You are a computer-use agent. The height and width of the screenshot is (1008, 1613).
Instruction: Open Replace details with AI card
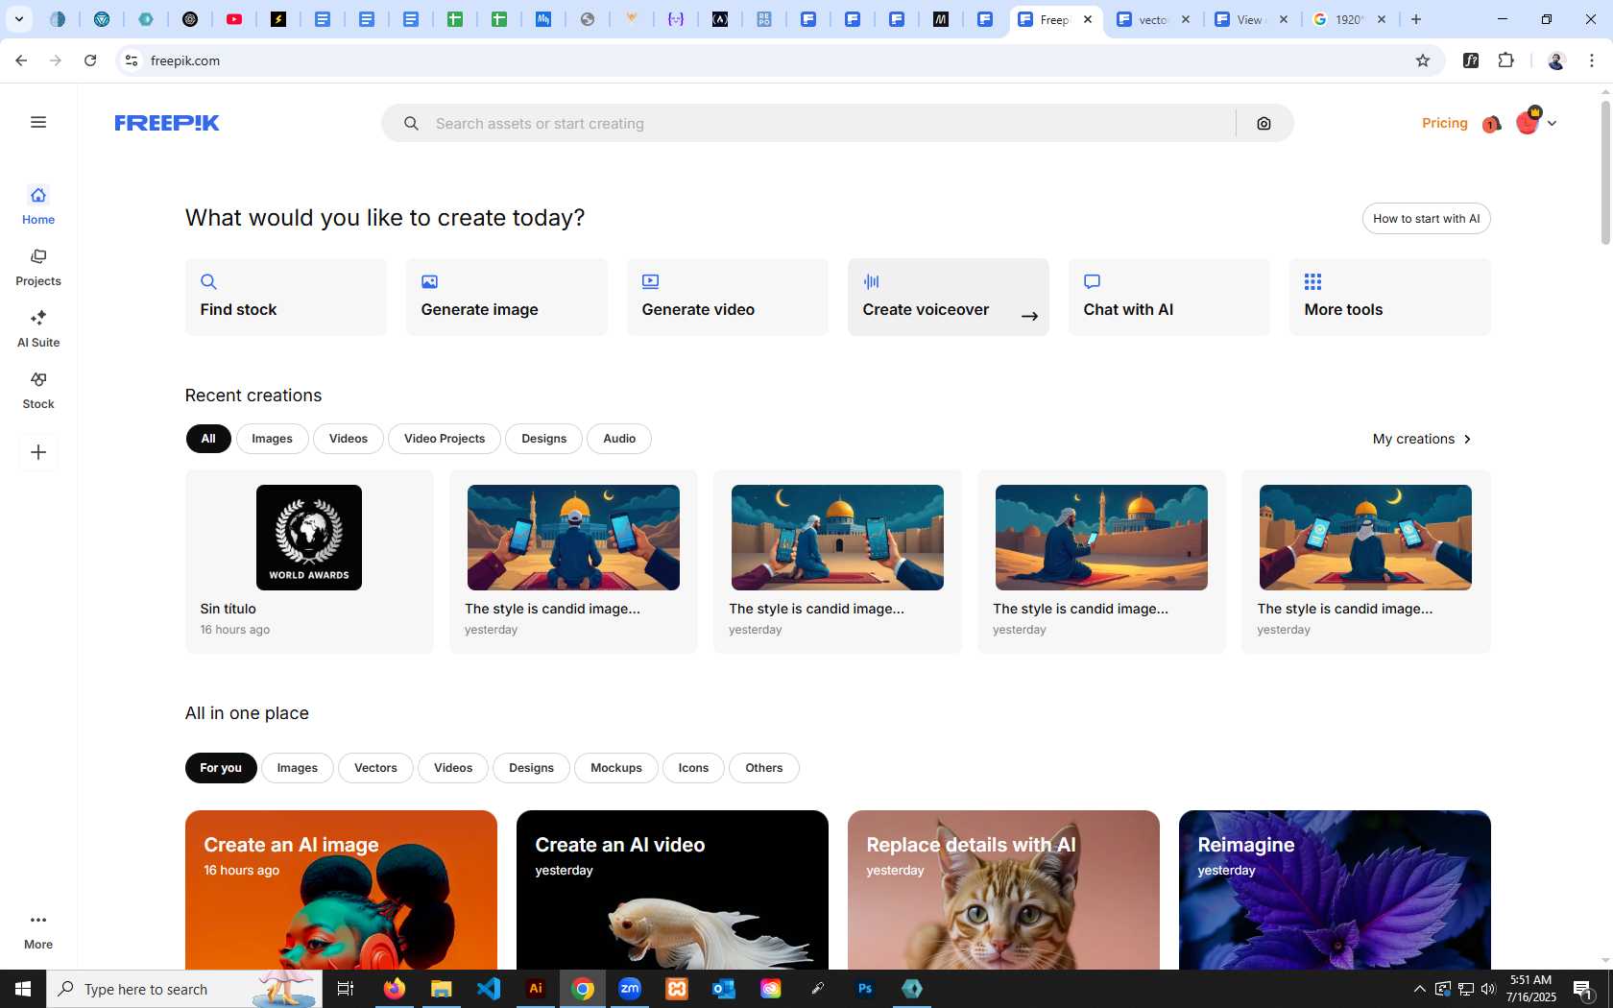(x=1003, y=890)
